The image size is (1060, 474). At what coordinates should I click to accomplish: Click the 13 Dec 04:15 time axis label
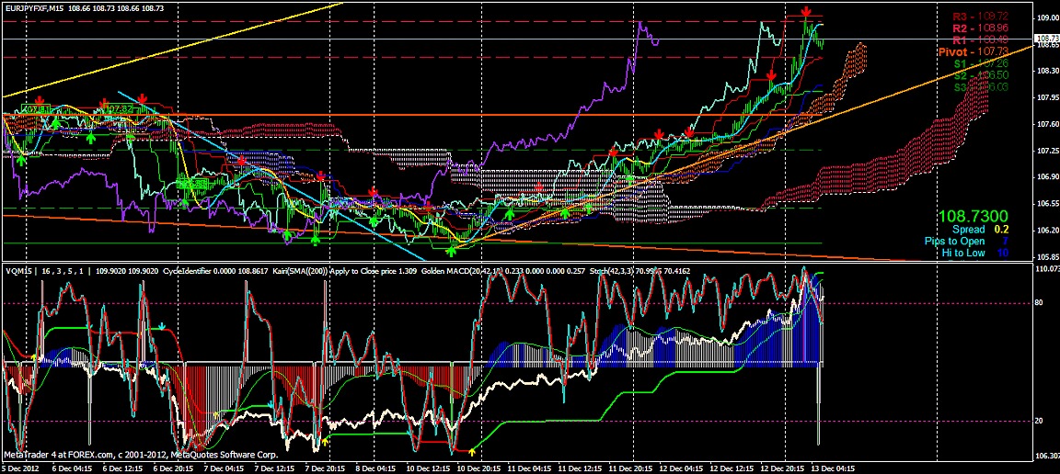pyautogui.click(x=832, y=468)
